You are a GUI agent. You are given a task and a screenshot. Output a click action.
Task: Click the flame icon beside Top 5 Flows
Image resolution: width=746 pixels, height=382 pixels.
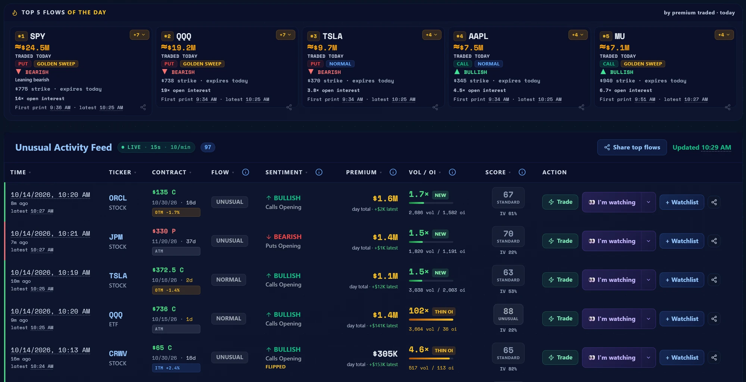(15, 13)
